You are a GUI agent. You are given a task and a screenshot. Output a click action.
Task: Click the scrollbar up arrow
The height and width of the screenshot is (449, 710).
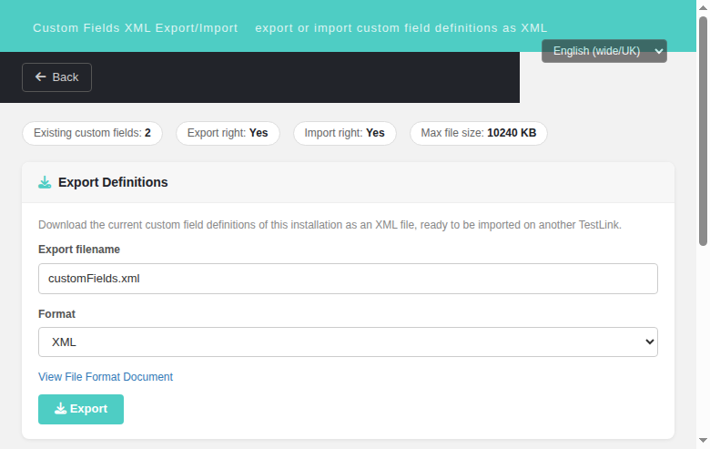704,7
